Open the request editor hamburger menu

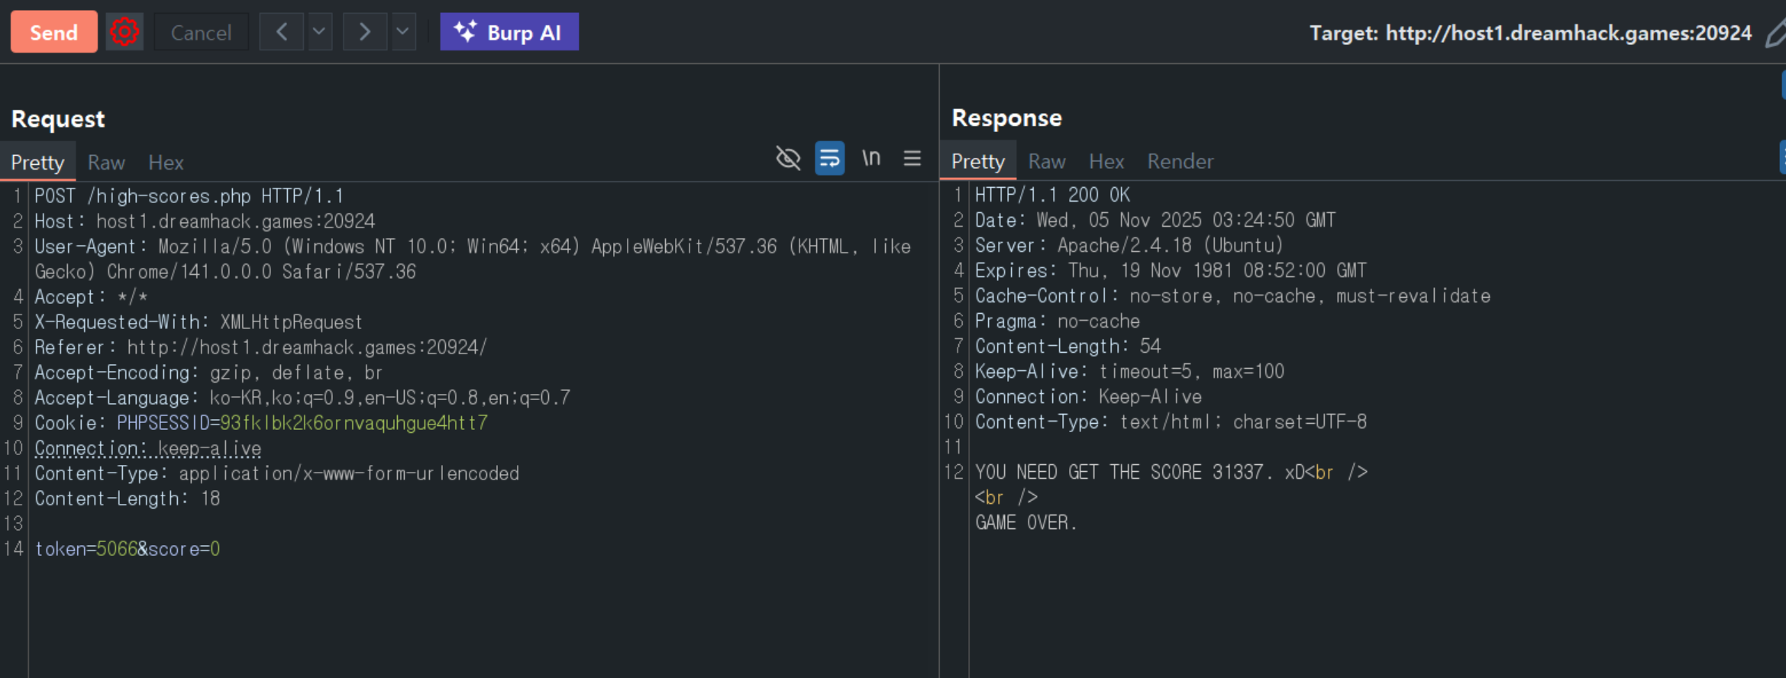(x=912, y=158)
